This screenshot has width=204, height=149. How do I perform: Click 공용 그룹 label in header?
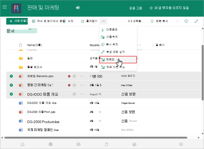(135, 8)
